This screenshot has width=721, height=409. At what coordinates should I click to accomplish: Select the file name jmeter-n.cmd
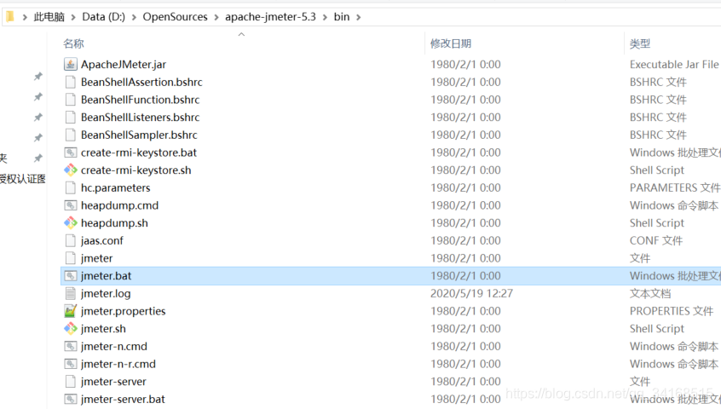(114, 346)
